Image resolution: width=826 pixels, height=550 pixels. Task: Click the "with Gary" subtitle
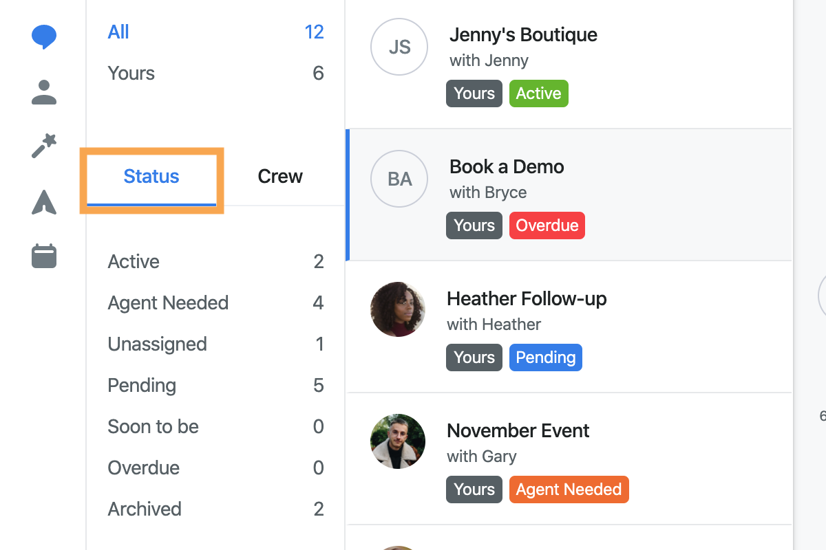[481, 457]
